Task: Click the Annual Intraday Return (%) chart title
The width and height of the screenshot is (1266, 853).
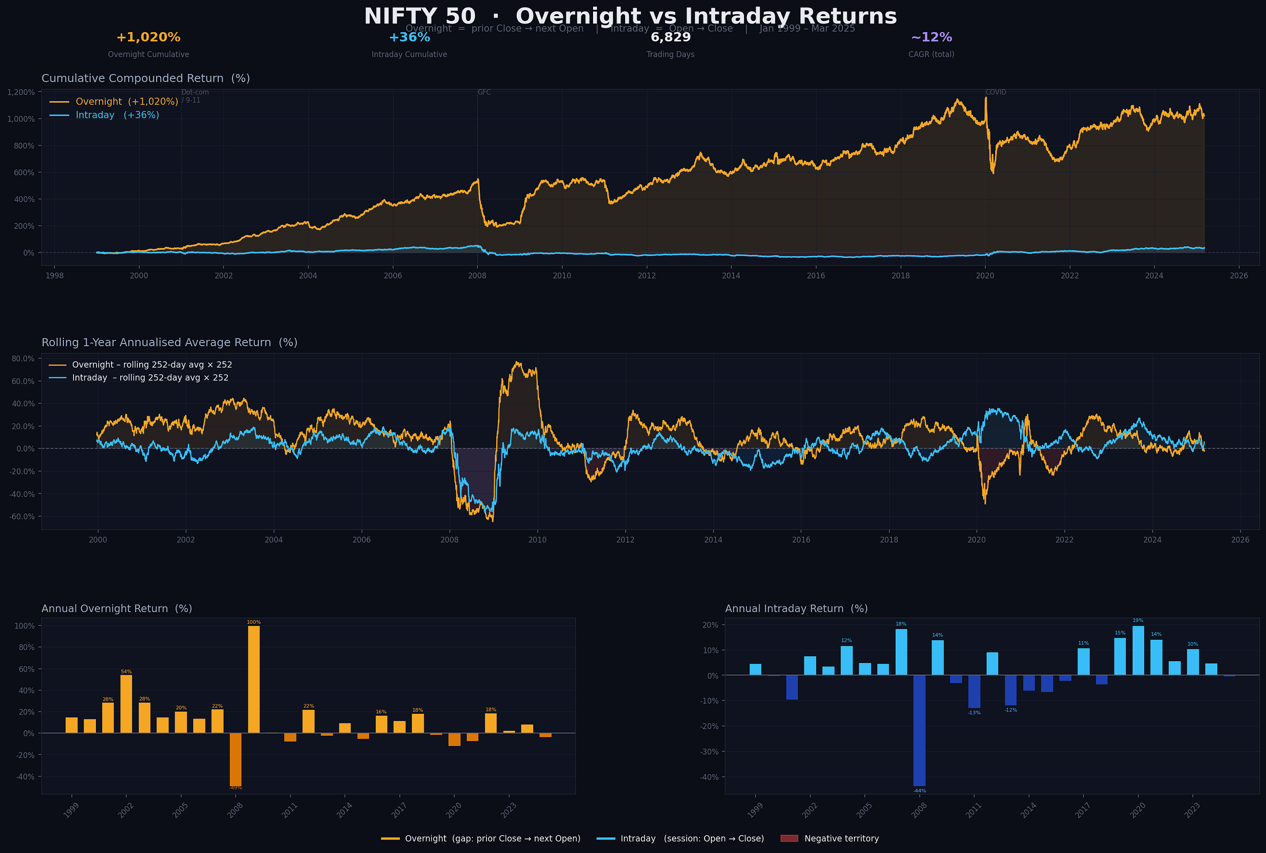Action: (x=797, y=609)
